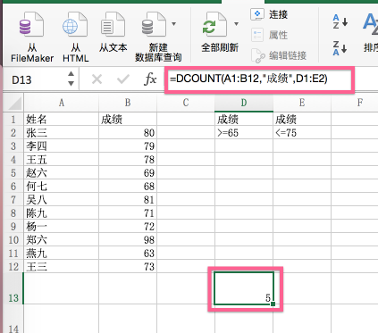Screen dimensions: 378x333
Task: Sort descending Z to A
Action: [x=340, y=48]
